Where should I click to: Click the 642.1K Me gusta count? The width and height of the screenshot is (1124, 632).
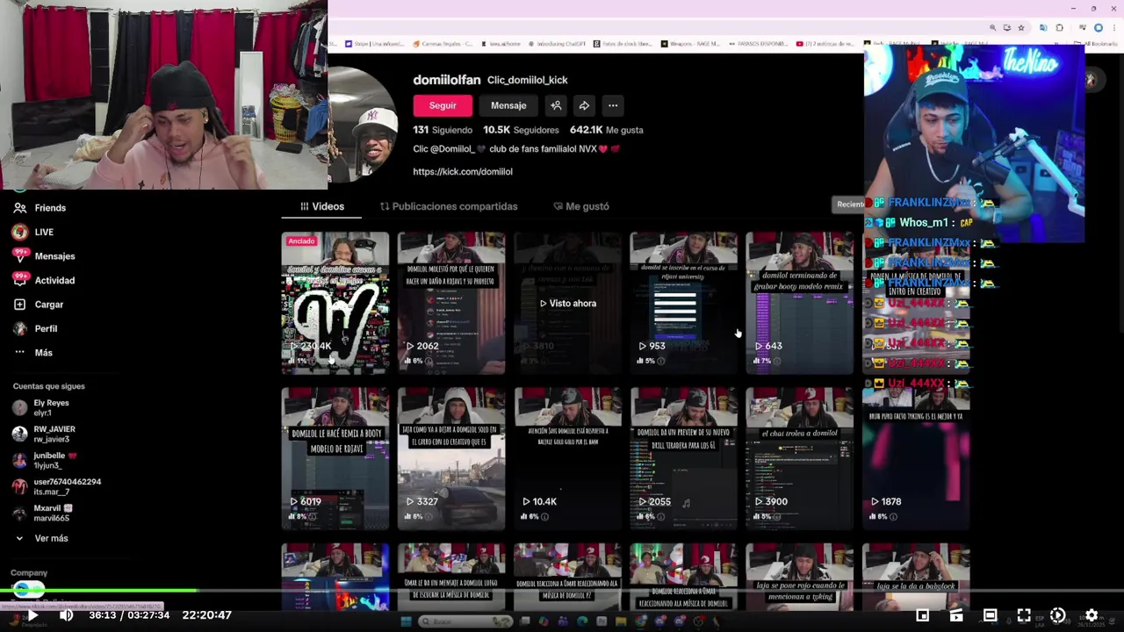click(607, 130)
